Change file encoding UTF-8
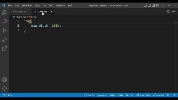Screen dimensions: 178x100 click(112, 96)
